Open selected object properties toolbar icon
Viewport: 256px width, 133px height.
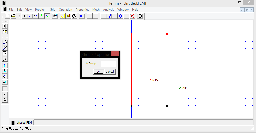(x=55, y=16)
